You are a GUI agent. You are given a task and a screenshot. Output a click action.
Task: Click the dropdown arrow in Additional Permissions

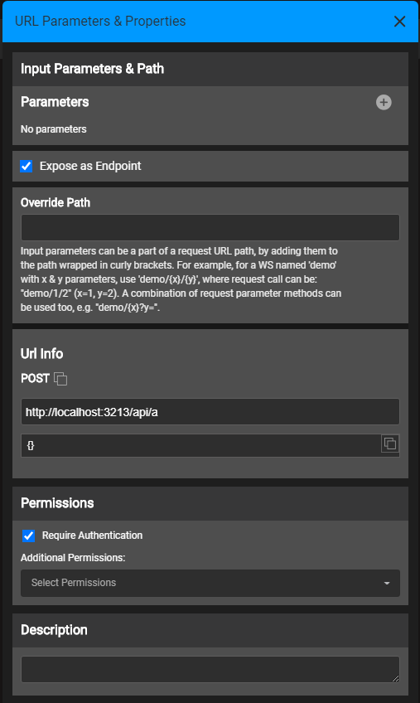tap(386, 584)
